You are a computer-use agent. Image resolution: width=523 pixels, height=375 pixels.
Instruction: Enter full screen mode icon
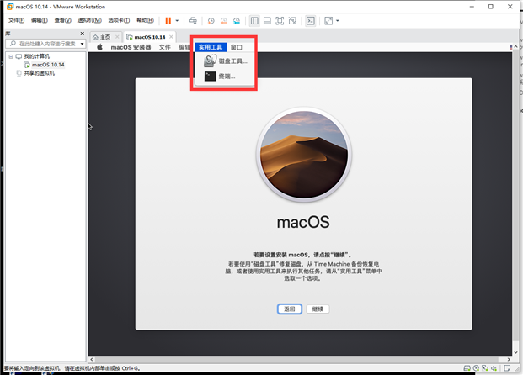coord(280,21)
